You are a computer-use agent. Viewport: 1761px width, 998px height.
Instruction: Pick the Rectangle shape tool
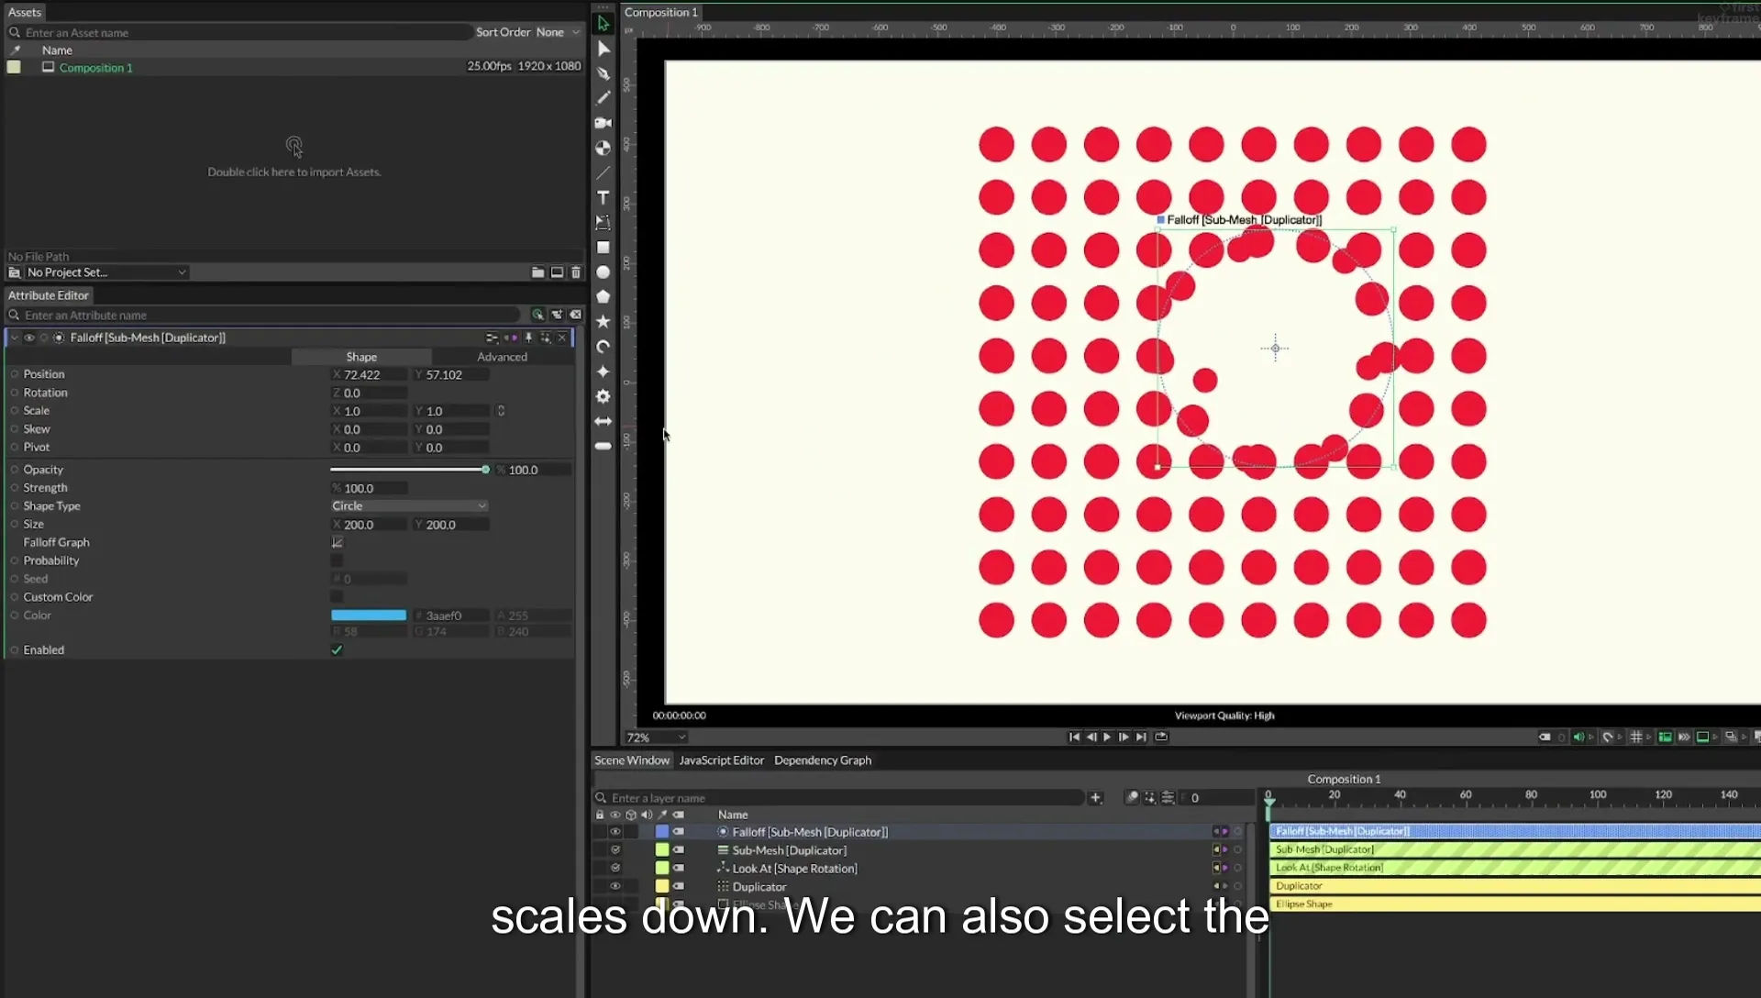[604, 248]
